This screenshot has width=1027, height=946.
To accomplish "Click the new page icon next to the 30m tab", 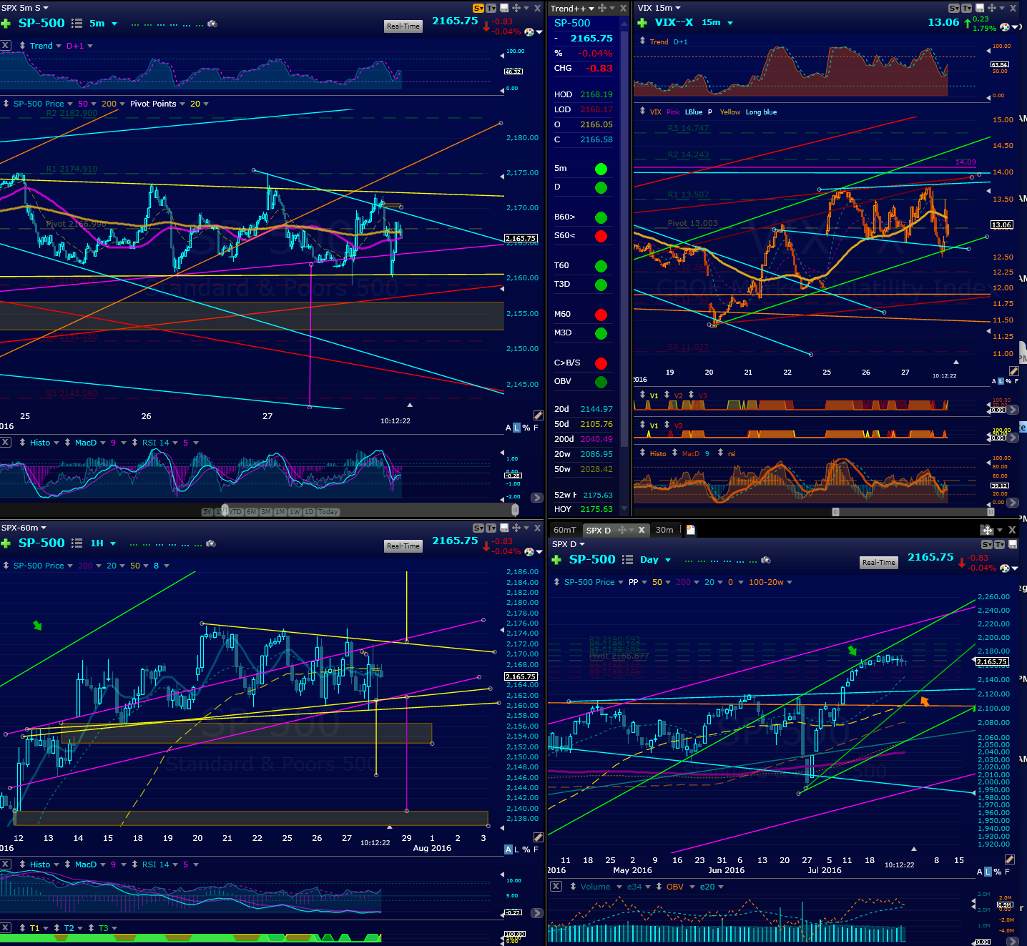I will tap(691, 530).
